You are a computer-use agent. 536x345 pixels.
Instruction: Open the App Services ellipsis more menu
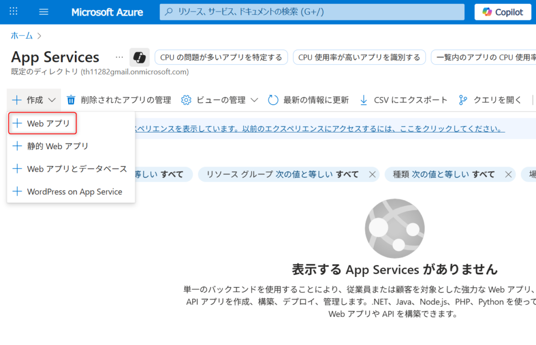point(119,57)
